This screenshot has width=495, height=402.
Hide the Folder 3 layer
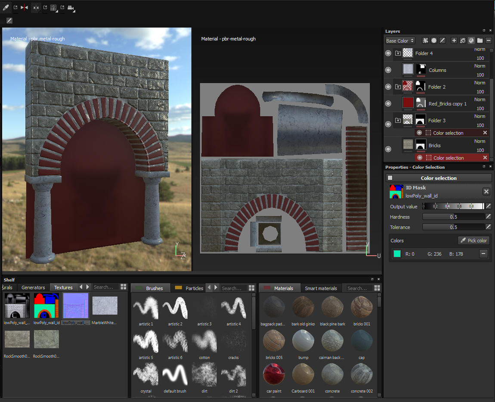tap(388, 124)
